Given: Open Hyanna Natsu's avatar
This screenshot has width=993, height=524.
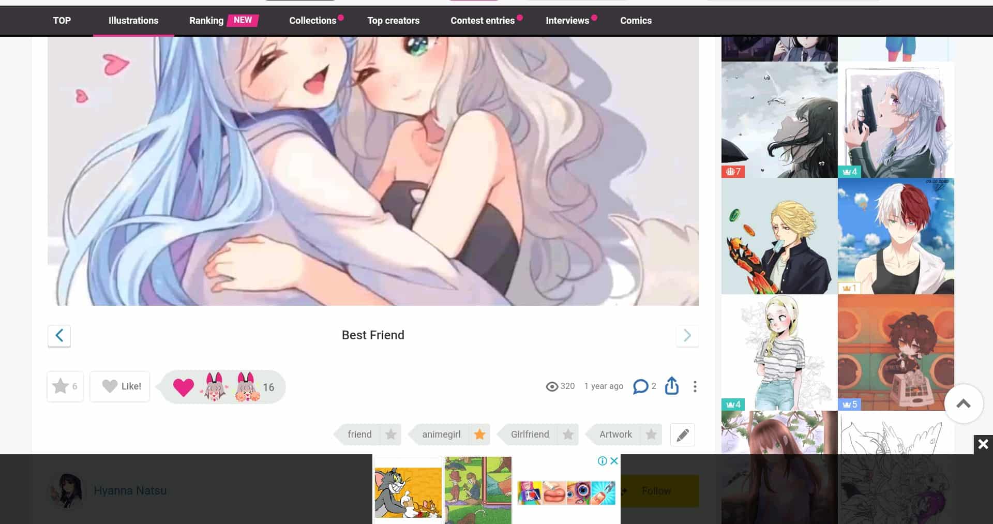Looking at the screenshot, I should coord(66,490).
